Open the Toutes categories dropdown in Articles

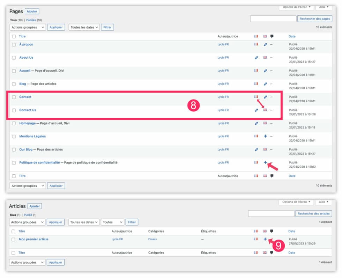pyautogui.click(x=112, y=222)
